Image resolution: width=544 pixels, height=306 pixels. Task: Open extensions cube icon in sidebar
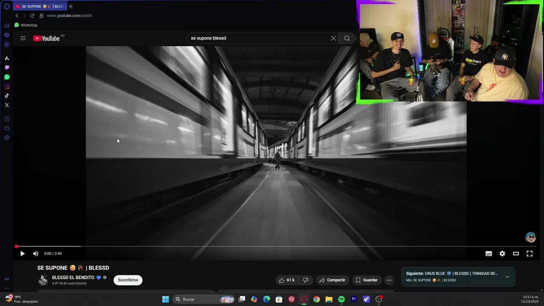[x=7, y=128]
